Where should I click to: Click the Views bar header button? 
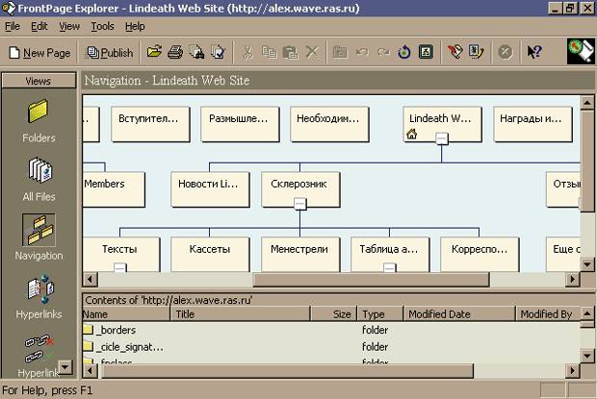tap(39, 81)
